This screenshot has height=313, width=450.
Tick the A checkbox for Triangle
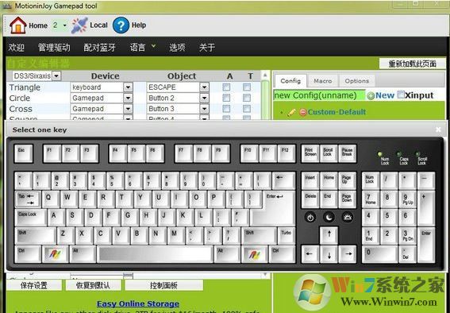pyautogui.click(x=226, y=87)
